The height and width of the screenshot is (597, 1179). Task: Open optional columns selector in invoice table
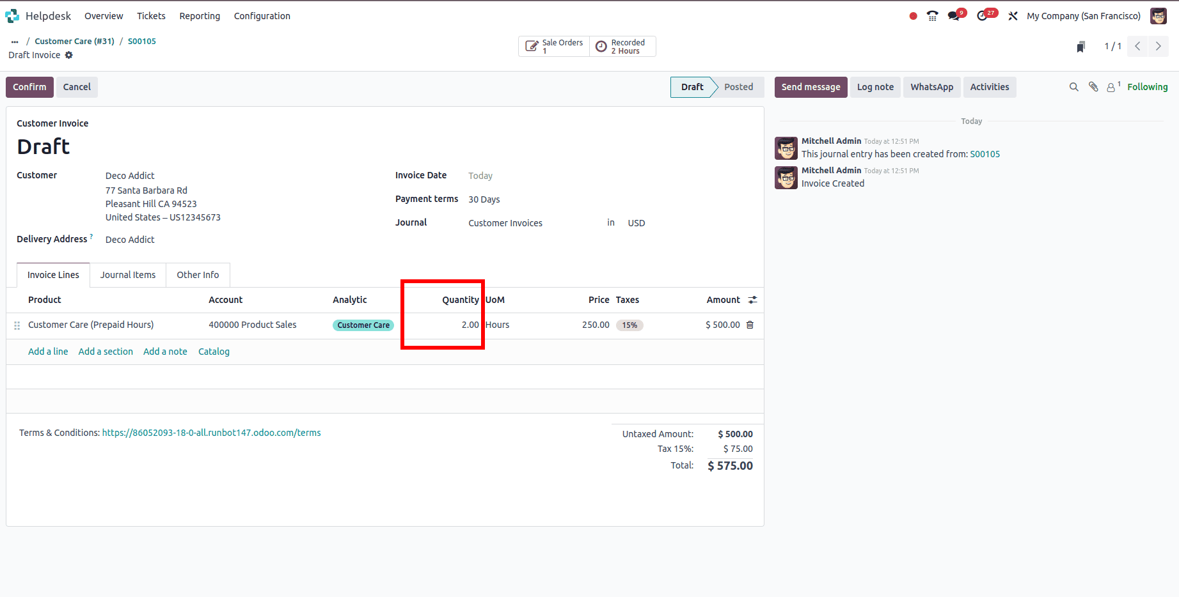tap(752, 300)
